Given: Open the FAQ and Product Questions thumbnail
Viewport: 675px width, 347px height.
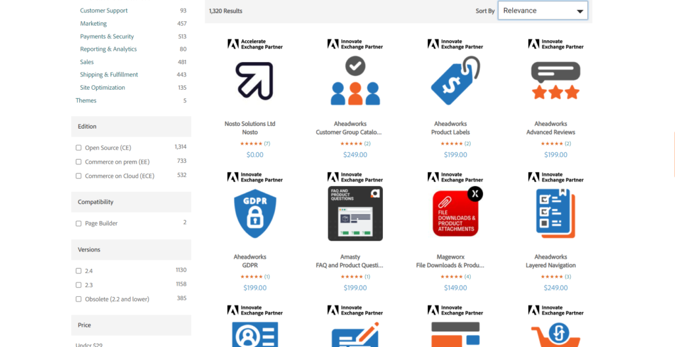Looking at the screenshot, I should [355, 213].
